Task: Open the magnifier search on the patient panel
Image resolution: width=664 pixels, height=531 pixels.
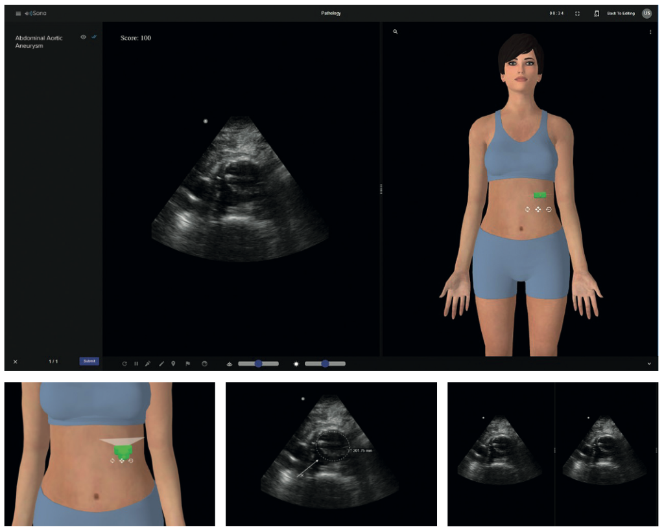Action: (396, 31)
